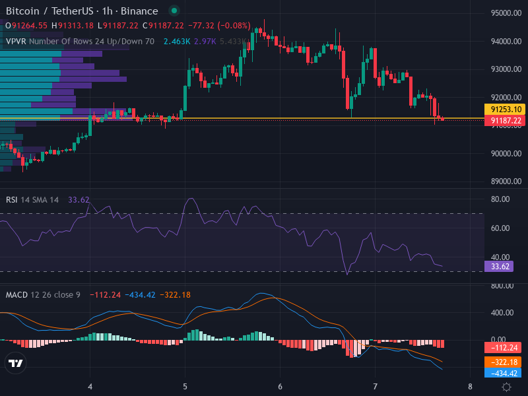
Task: Click the orange -322.18 signal label
Action: click(x=504, y=362)
